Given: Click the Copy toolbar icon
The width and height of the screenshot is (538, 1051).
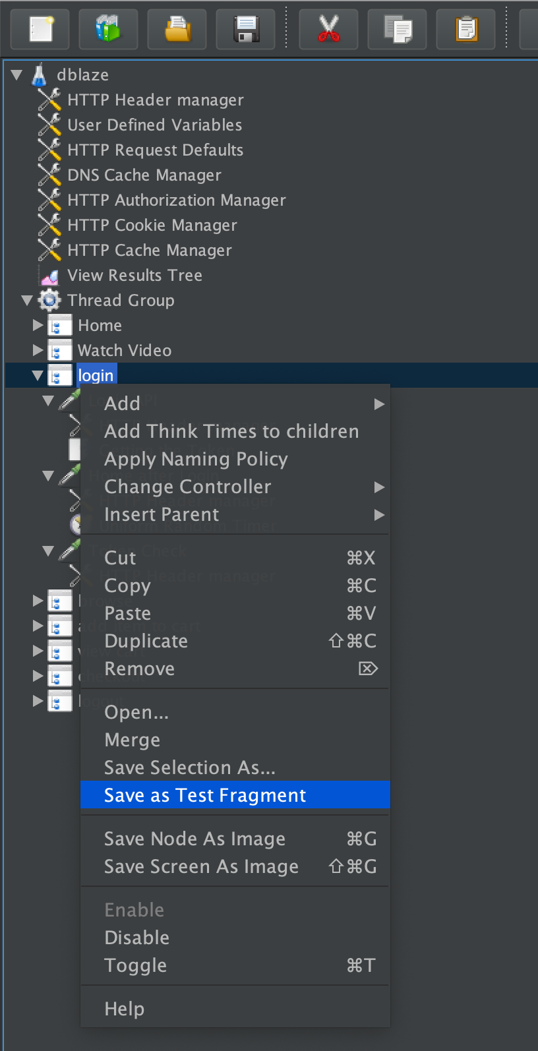Looking at the screenshot, I should (x=398, y=29).
